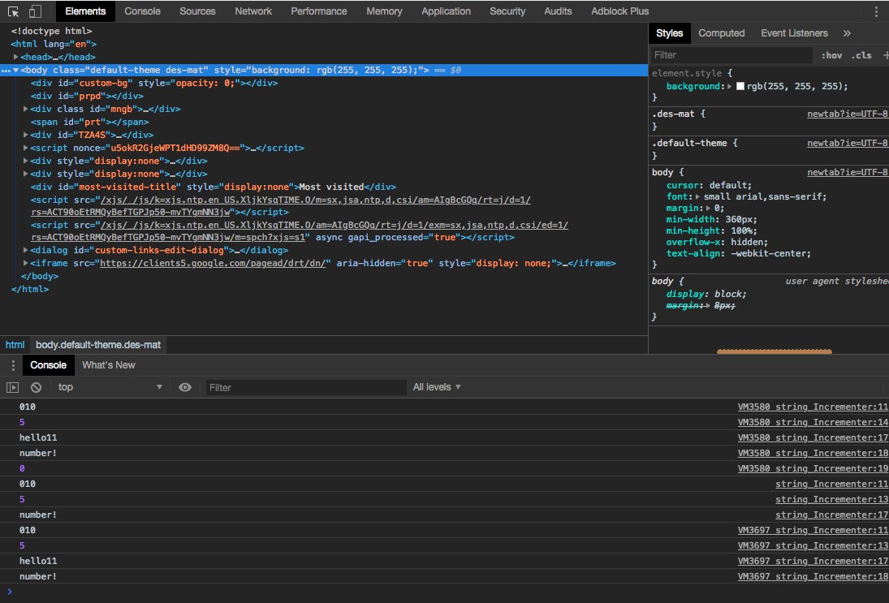
Task: Show more Styles pane tabs chevron
Action: [x=847, y=33]
